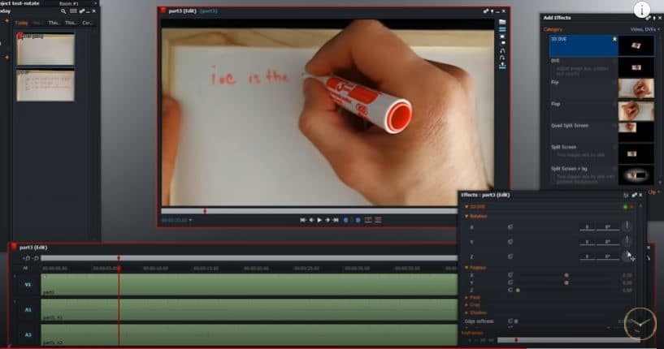Enable keyframing for Edge softness
Screen dimensions: 664x349
point(510,321)
